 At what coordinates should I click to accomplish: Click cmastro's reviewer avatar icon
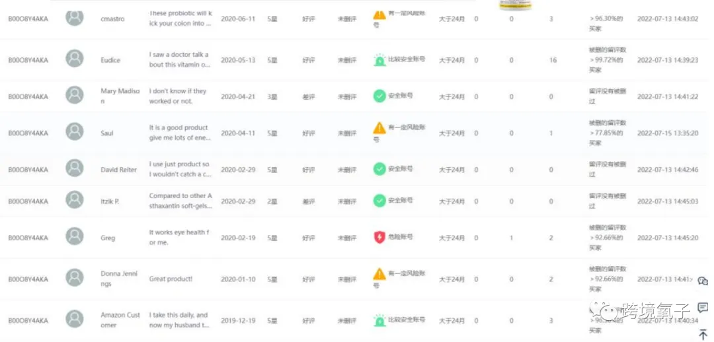[x=74, y=17]
